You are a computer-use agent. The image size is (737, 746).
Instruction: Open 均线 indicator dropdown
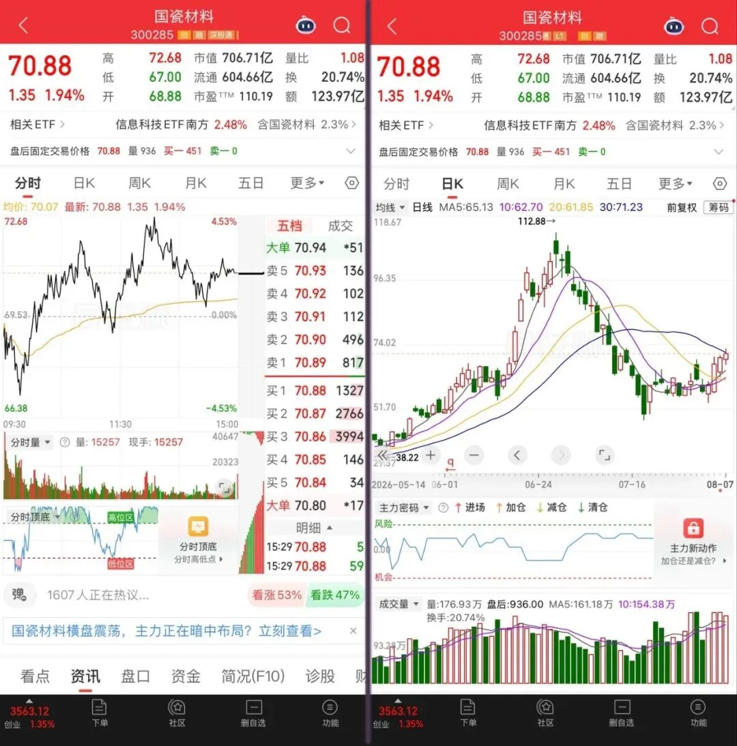click(x=390, y=207)
